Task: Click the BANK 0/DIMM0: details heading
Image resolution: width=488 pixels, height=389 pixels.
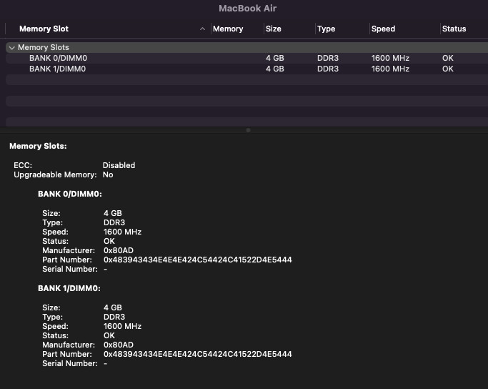Action: tap(70, 194)
